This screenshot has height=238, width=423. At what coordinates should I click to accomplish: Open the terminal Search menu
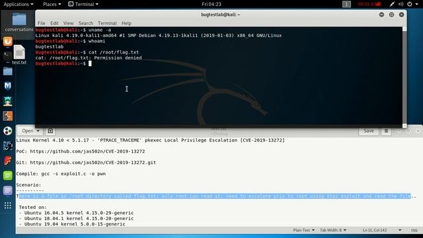pyautogui.click(x=85, y=23)
